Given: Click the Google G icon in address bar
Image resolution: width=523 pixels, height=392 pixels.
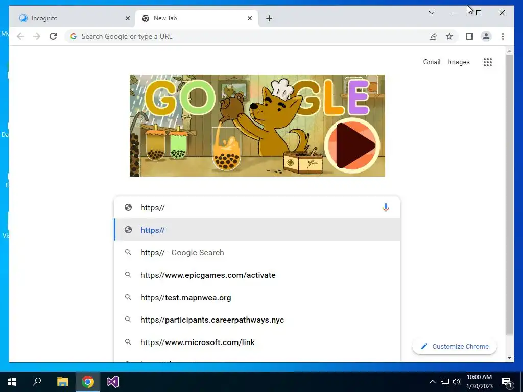Looking at the screenshot, I should point(74,36).
